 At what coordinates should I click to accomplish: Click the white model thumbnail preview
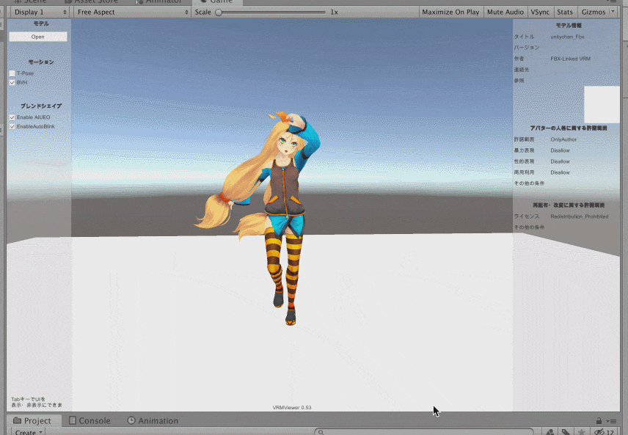(602, 105)
